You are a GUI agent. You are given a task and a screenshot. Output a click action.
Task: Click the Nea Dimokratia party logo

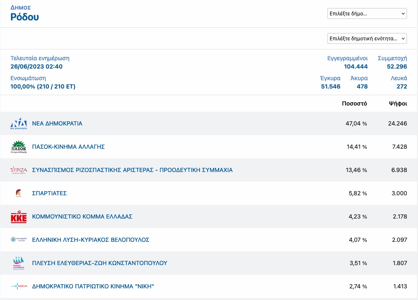(19, 123)
